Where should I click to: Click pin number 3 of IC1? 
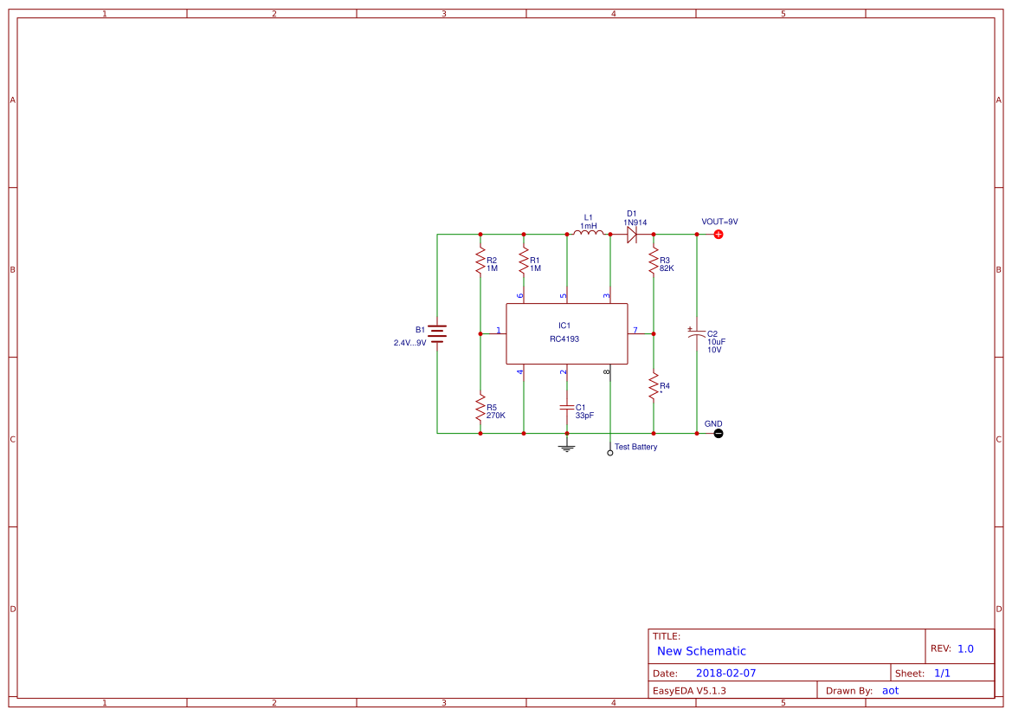click(607, 296)
